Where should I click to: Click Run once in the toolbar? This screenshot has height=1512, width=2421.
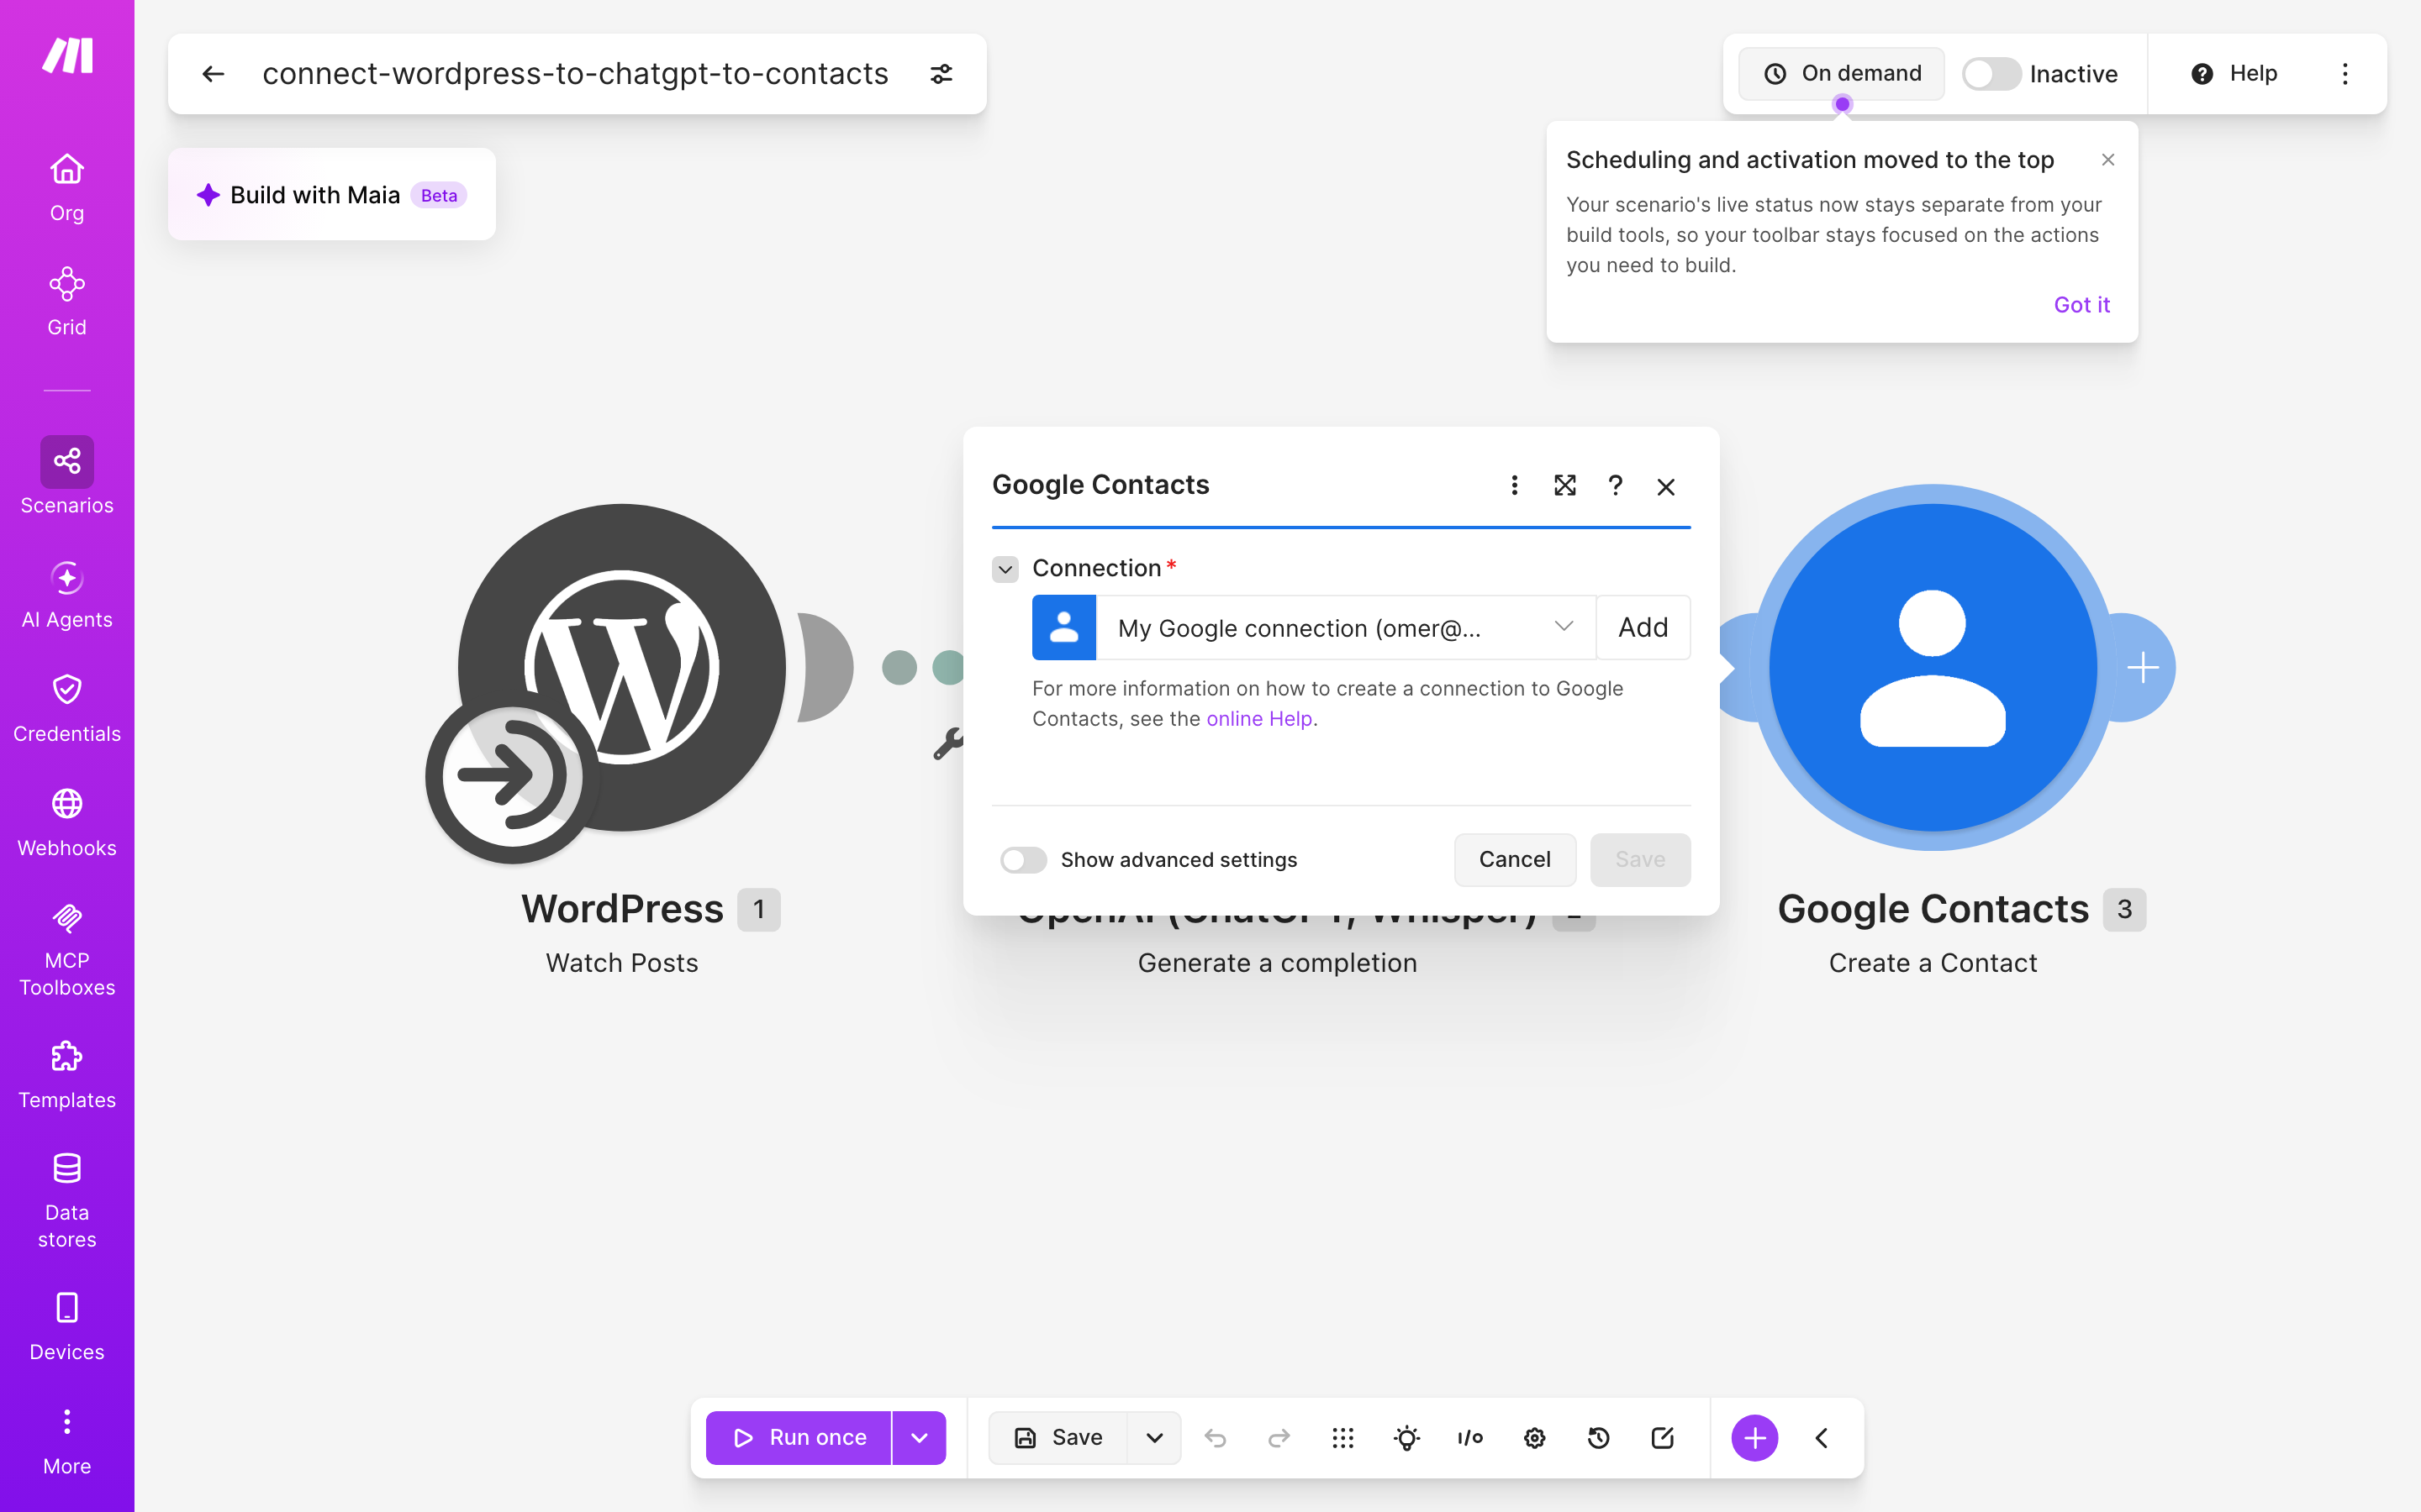(799, 1438)
